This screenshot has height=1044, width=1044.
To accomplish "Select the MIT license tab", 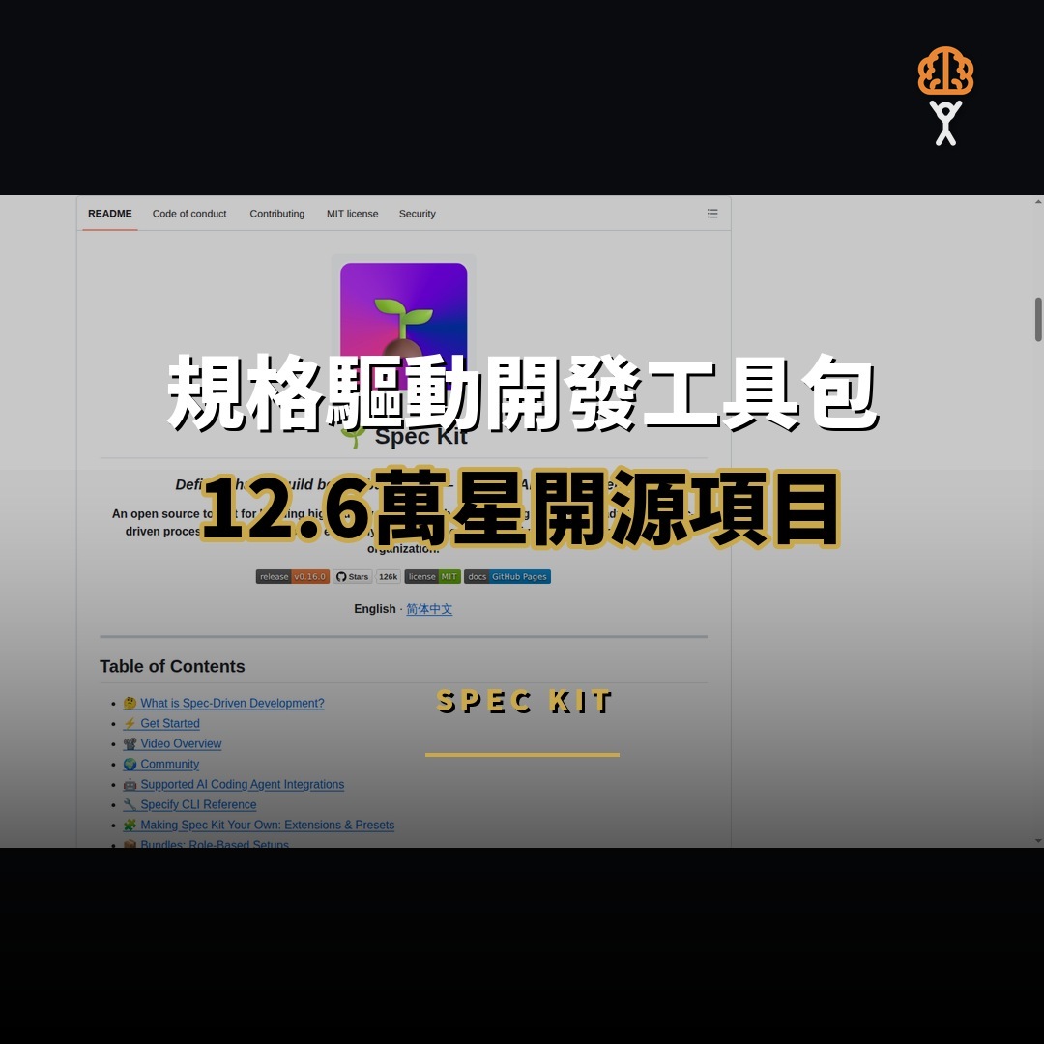I will pyautogui.click(x=352, y=214).
